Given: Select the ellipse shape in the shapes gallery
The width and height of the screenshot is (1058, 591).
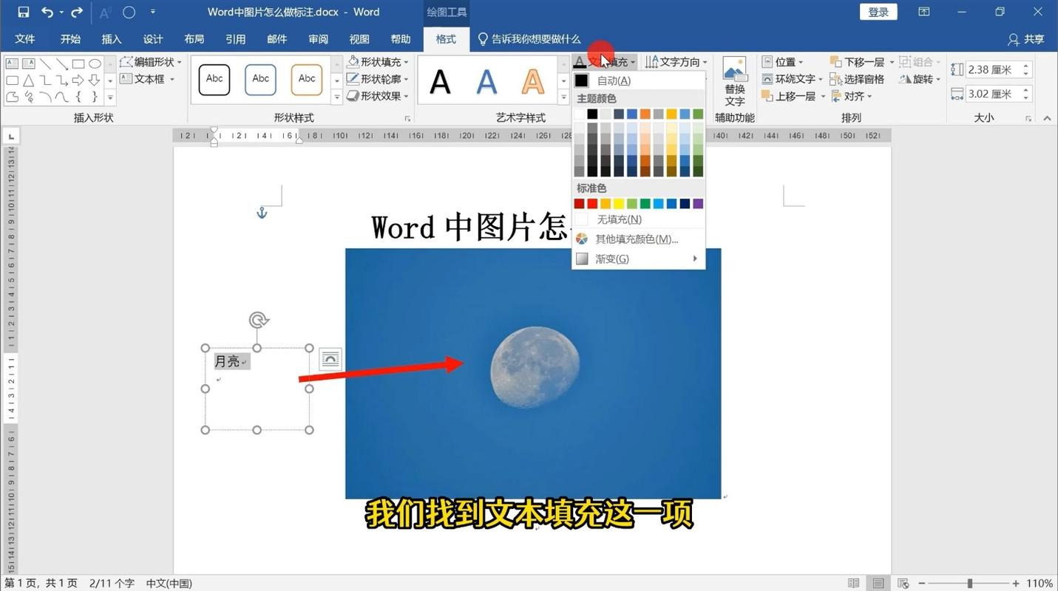Looking at the screenshot, I should (95, 64).
